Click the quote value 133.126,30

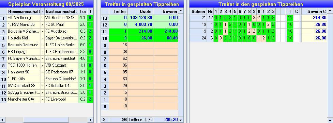pos(140,18)
